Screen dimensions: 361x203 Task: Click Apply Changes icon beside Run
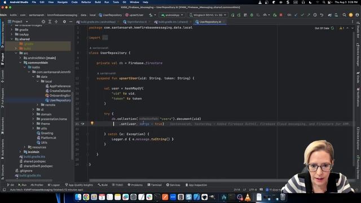[x=239, y=15]
